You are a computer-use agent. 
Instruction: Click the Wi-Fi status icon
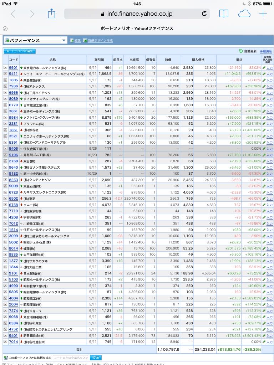(x=16, y=4)
